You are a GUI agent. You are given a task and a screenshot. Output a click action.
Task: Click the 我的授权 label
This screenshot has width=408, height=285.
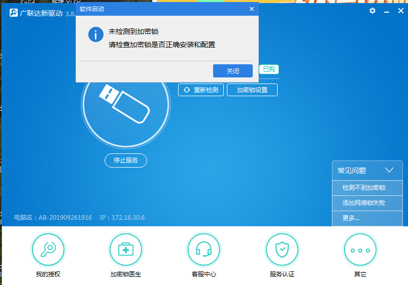click(48, 274)
